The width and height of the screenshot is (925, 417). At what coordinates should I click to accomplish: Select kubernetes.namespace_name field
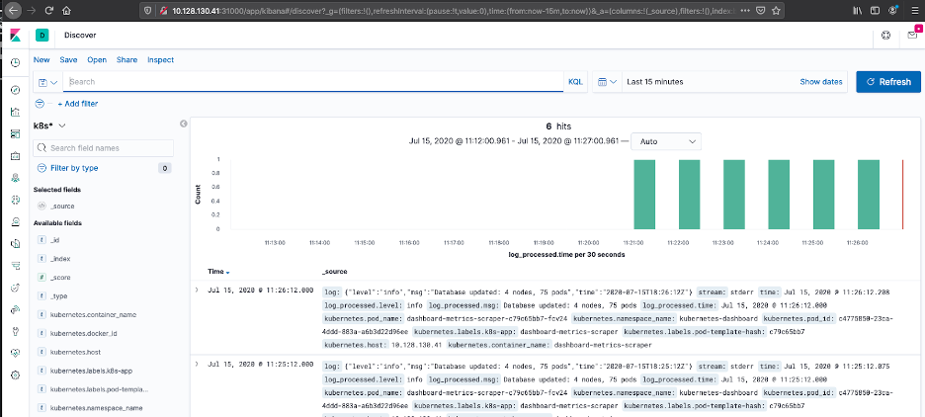coord(96,408)
